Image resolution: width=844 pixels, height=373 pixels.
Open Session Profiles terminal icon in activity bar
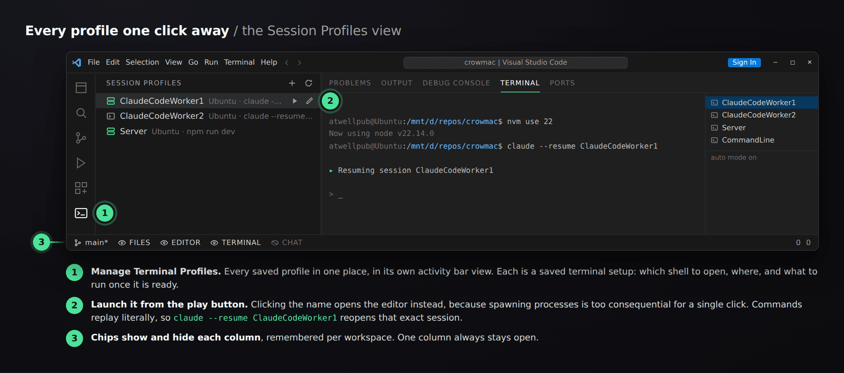tap(81, 213)
